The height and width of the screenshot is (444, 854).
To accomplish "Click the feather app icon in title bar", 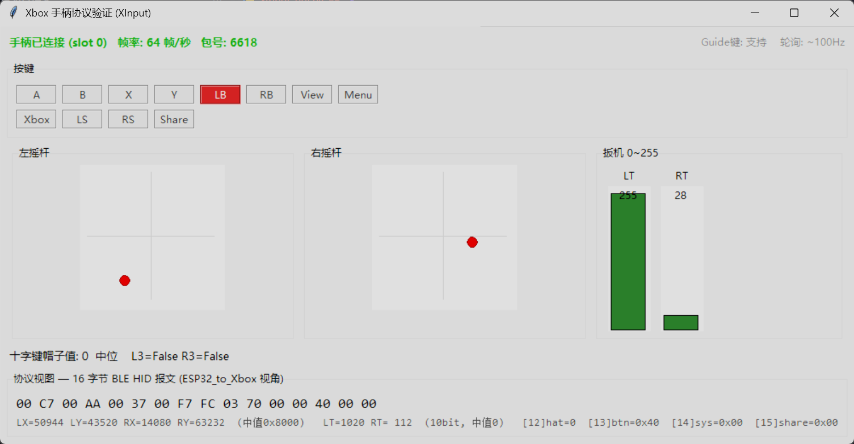I will pyautogui.click(x=13, y=12).
